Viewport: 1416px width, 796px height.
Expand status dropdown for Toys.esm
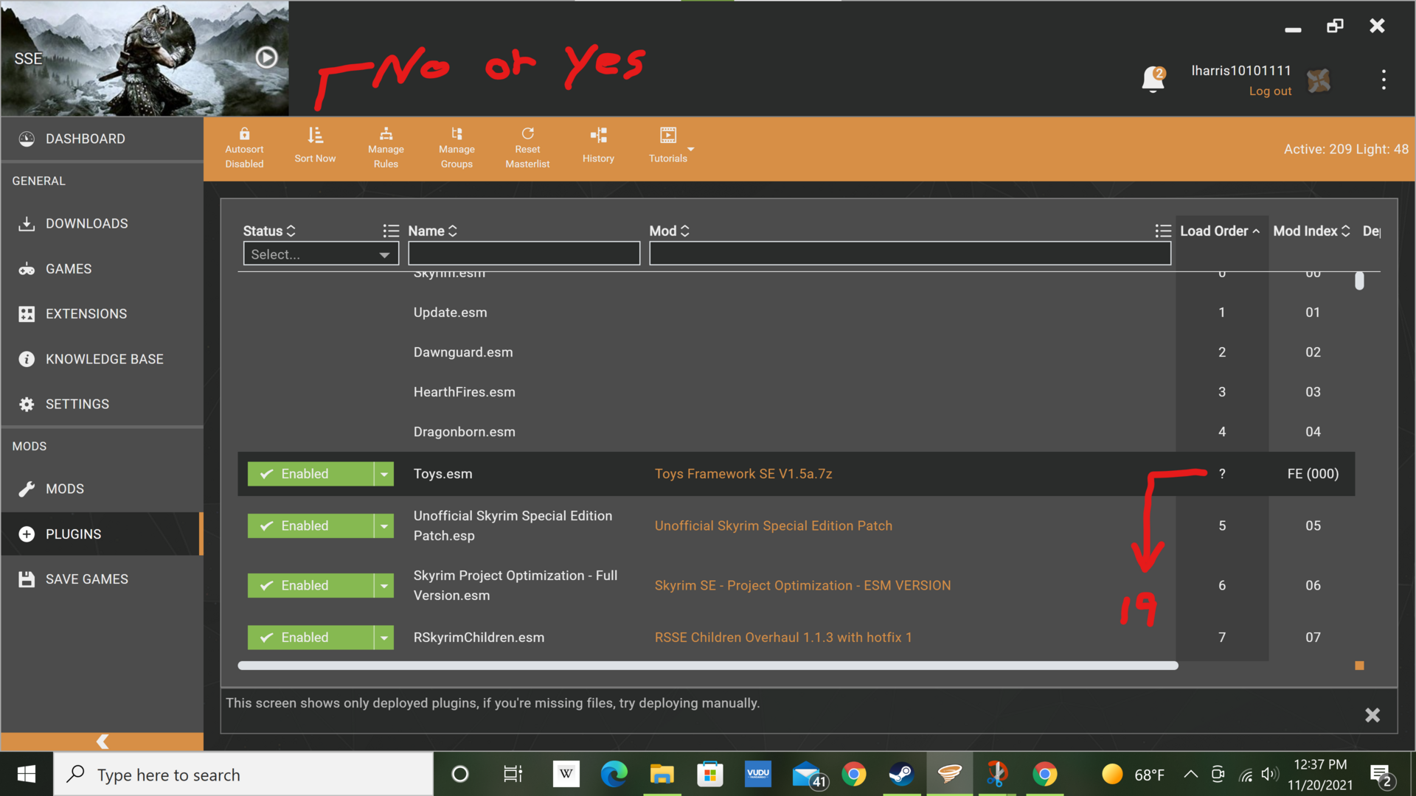pyautogui.click(x=384, y=474)
